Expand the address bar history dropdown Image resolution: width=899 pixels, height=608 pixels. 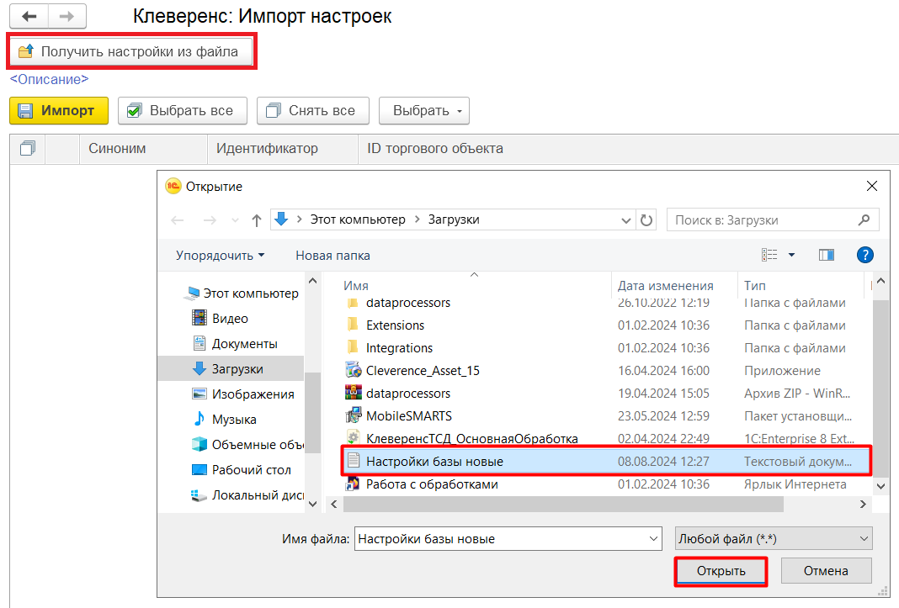(626, 220)
